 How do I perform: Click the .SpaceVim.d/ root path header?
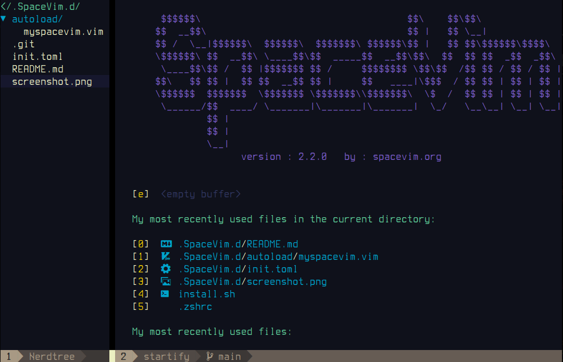pos(40,6)
